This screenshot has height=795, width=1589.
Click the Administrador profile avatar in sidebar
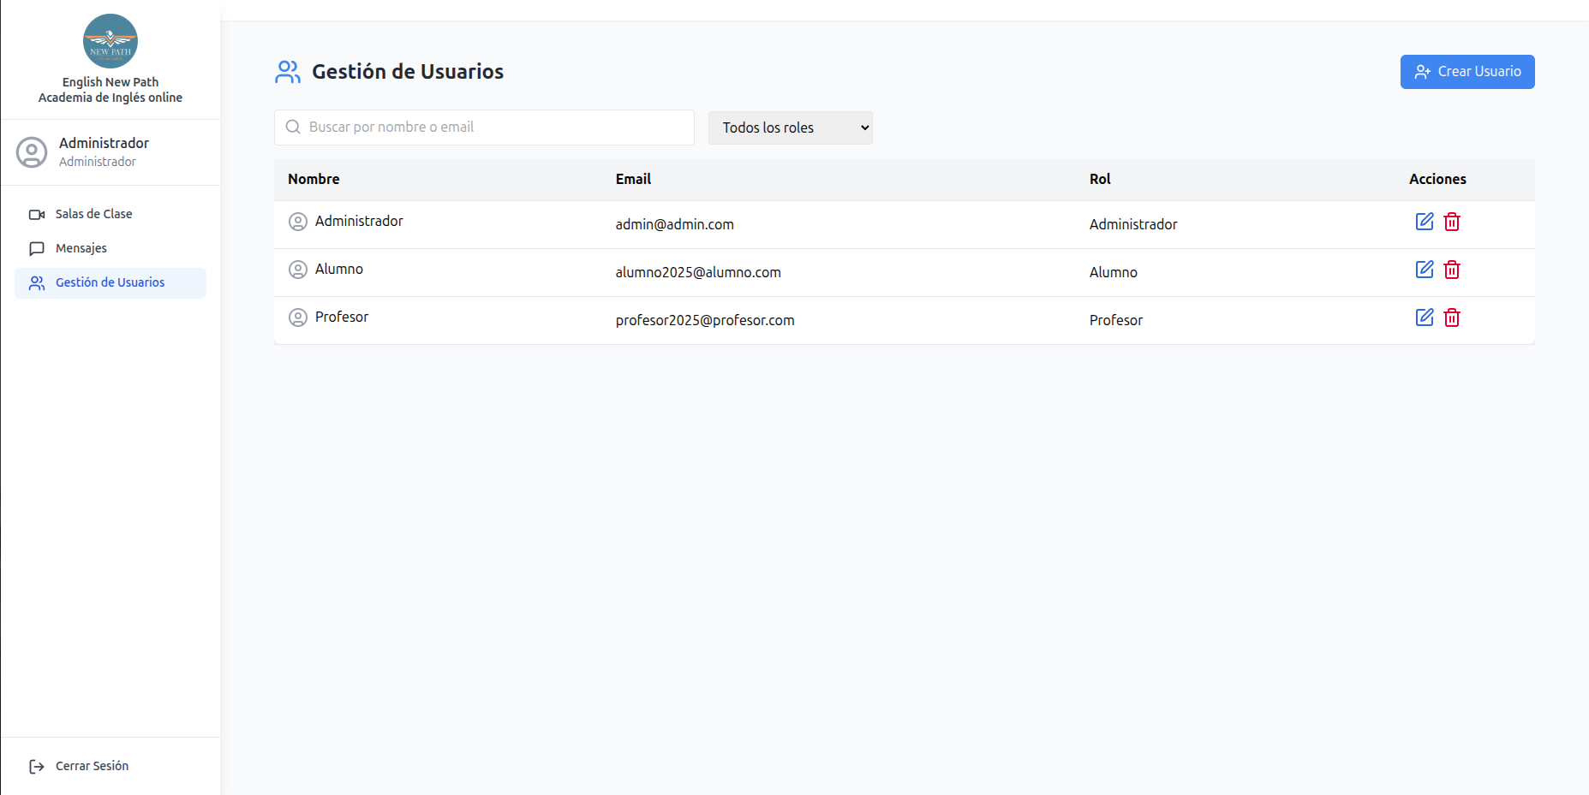(32, 152)
